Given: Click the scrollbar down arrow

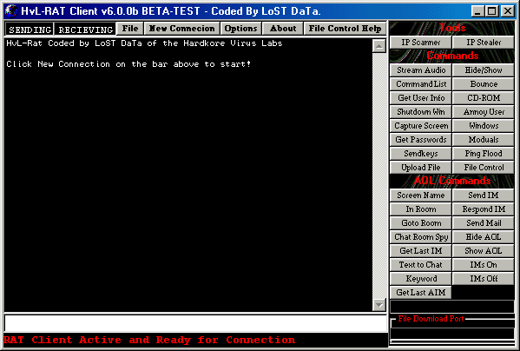Looking at the screenshot, I should point(379,305).
